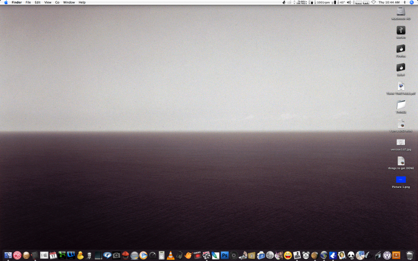Open the Help menu
The height and width of the screenshot is (261, 418).
(x=82, y=3)
